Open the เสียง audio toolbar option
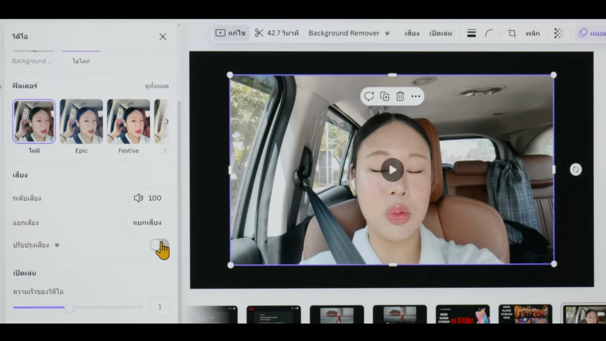 click(x=411, y=33)
